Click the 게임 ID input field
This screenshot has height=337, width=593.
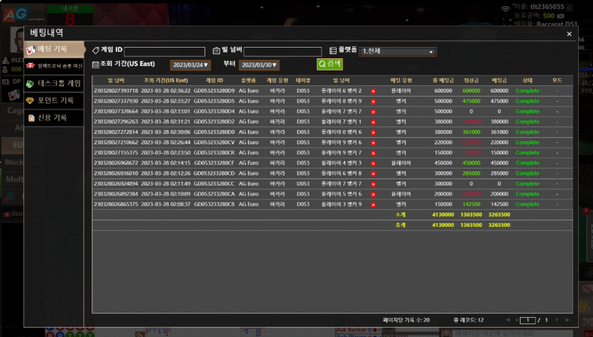165,51
